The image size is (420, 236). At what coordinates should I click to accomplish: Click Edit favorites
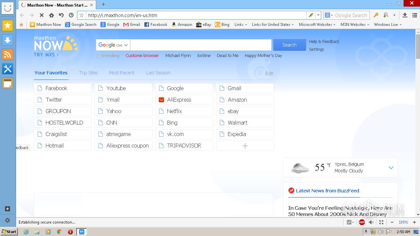click(x=269, y=73)
